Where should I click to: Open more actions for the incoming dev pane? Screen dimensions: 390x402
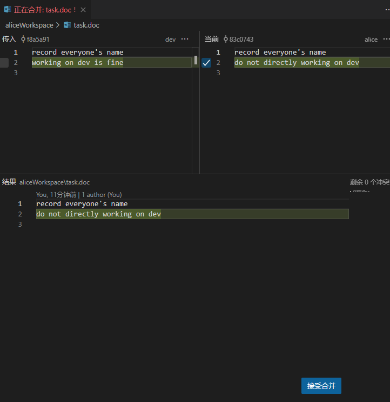185,39
